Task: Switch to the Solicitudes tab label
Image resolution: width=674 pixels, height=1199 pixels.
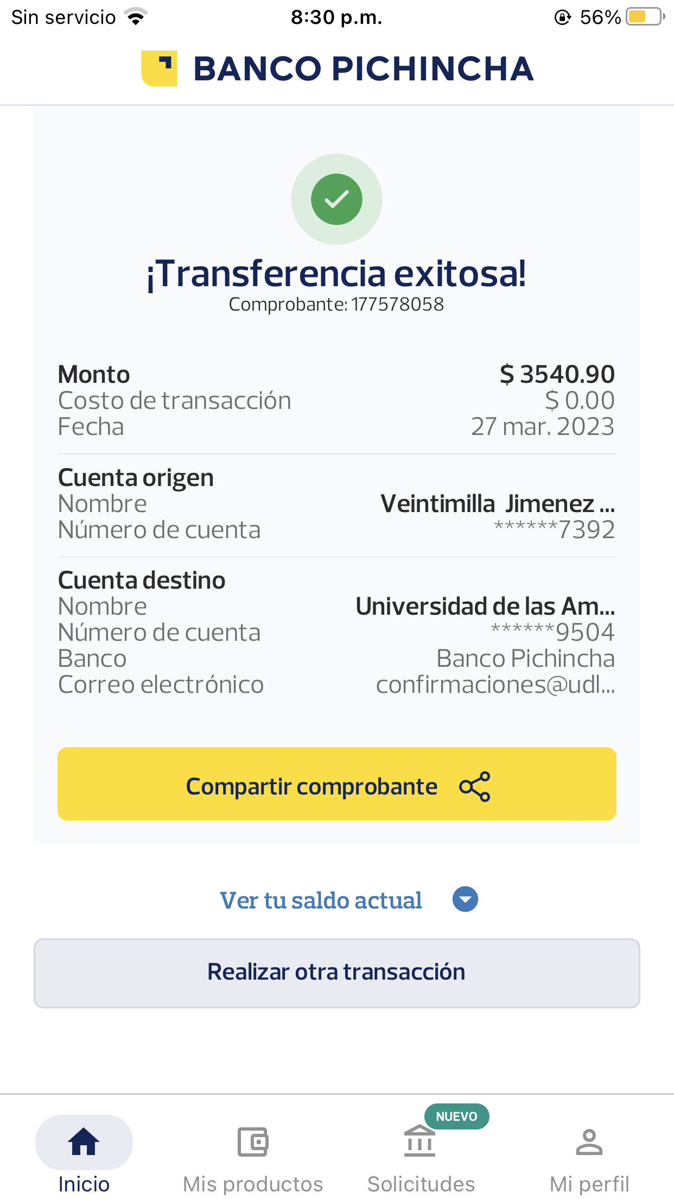Action: pos(421,1184)
